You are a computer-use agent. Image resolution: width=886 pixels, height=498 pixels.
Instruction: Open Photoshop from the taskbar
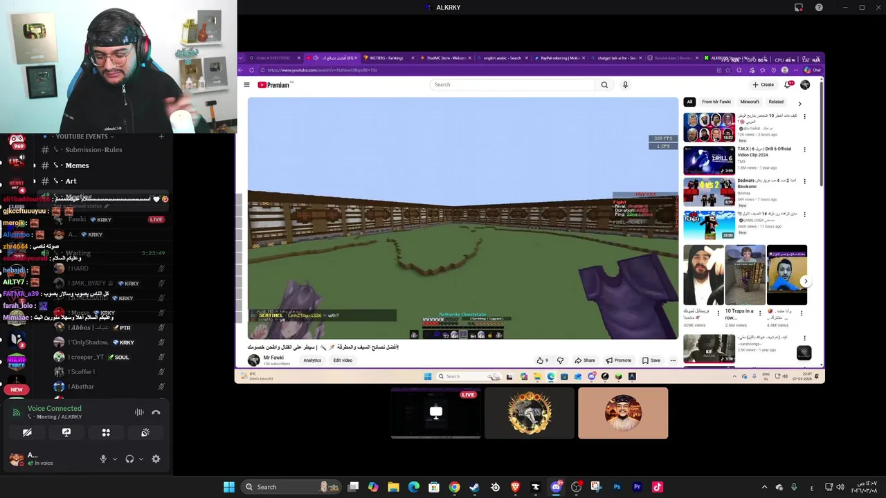pyautogui.click(x=617, y=487)
